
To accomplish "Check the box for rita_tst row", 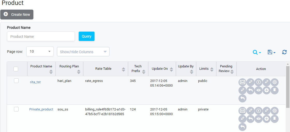I will (x=16, y=81).
